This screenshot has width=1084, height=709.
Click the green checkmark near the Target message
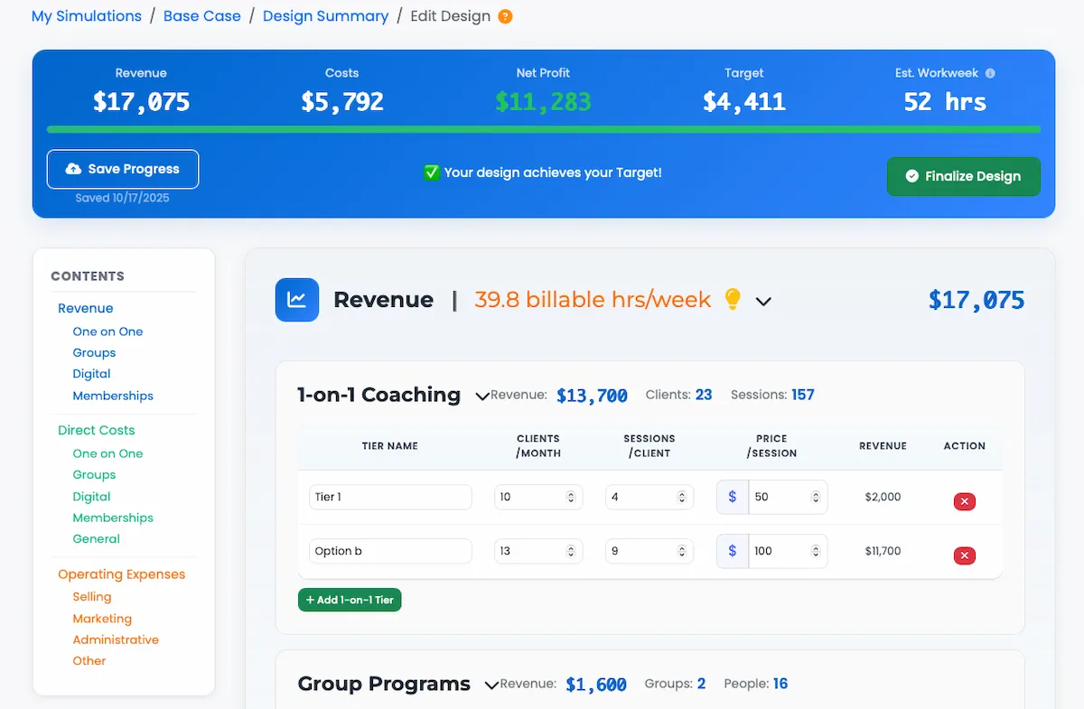point(431,172)
